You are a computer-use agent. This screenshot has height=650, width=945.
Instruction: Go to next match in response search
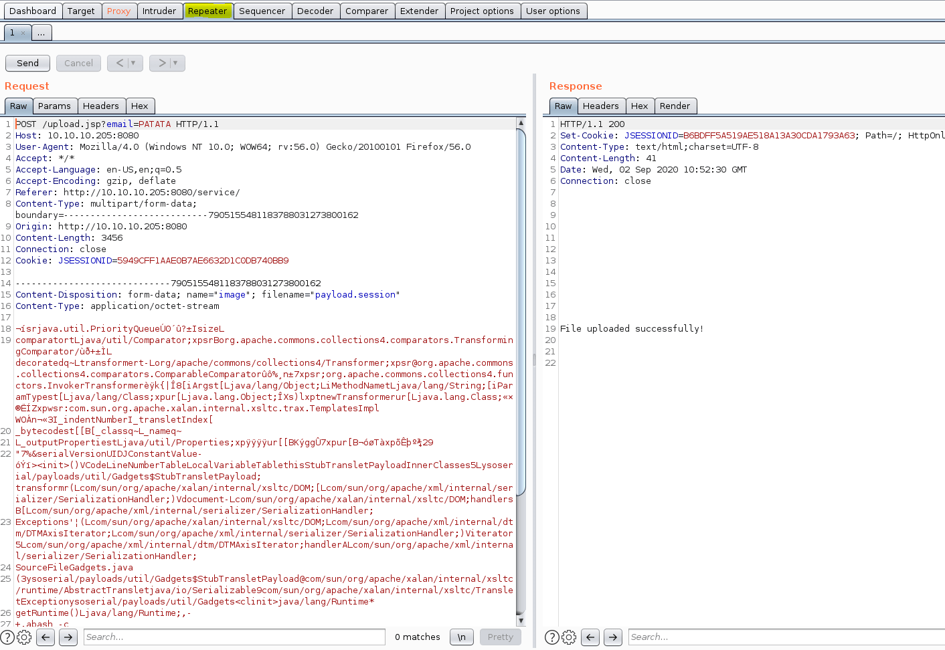click(x=613, y=637)
